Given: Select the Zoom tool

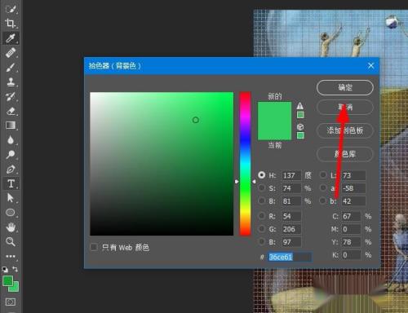Looking at the screenshot, I should (11, 241).
